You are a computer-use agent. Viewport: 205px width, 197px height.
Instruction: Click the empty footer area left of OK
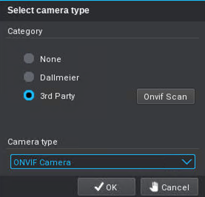tap(39, 187)
